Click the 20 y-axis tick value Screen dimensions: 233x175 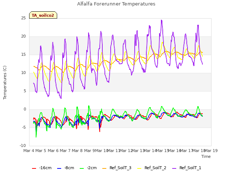coord(23,36)
